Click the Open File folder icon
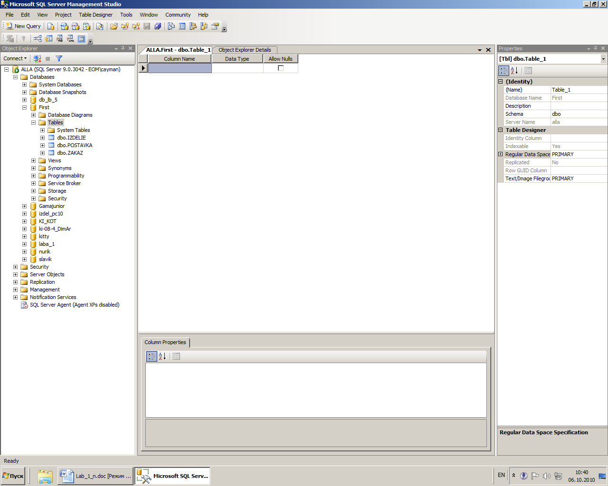Viewport: 608px width, 486px height. [x=114, y=26]
